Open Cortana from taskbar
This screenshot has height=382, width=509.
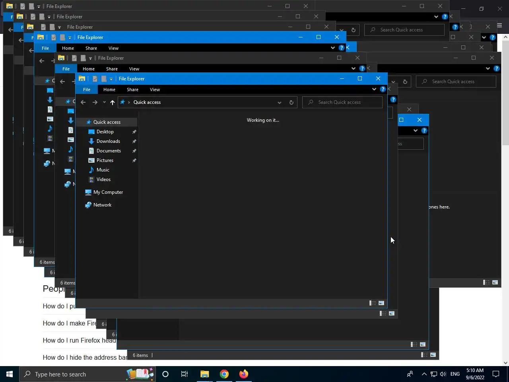pyautogui.click(x=165, y=374)
